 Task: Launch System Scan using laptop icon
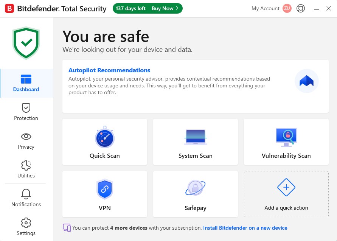click(196, 137)
